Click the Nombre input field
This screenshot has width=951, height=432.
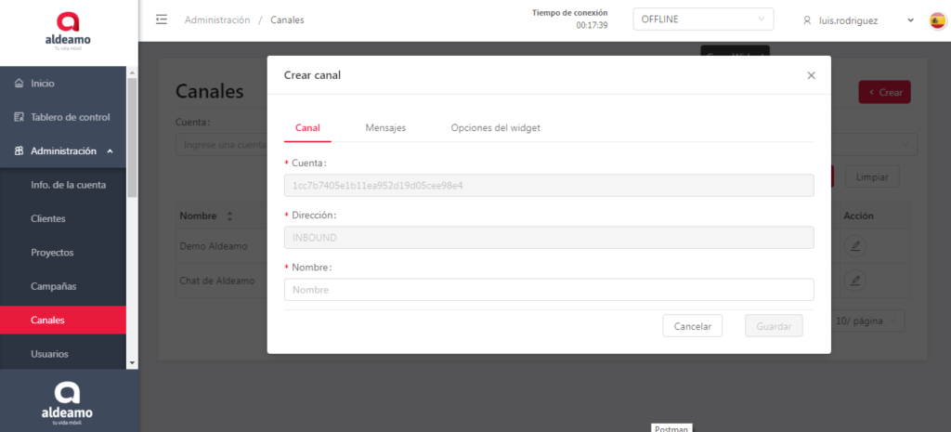pyautogui.click(x=548, y=290)
